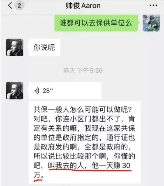Screen dimensions: 164x186
Task: Play the 28-second voice message bubble
Action: (65, 91)
